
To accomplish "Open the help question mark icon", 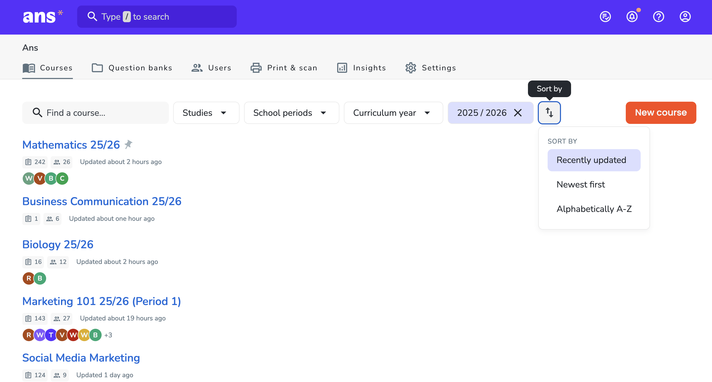I will click(x=658, y=17).
